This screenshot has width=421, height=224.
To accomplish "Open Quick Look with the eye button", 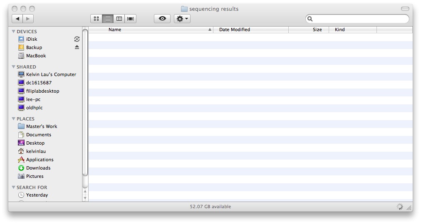I will tap(162, 19).
